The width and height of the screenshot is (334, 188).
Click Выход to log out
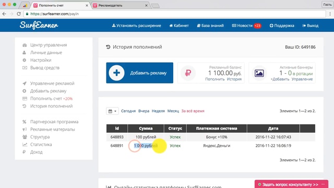pos(311,26)
